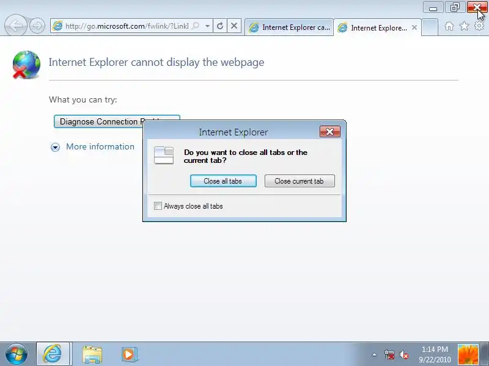
Task: Open Windows Explorer folder taskbar icon
Action: 92,354
